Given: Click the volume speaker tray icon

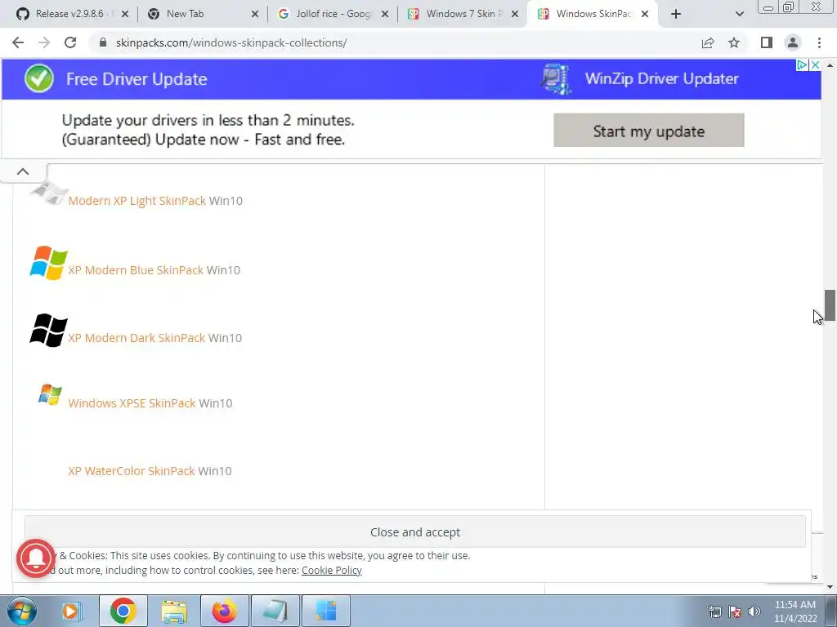Looking at the screenshot, I should [x=754, y=611].
